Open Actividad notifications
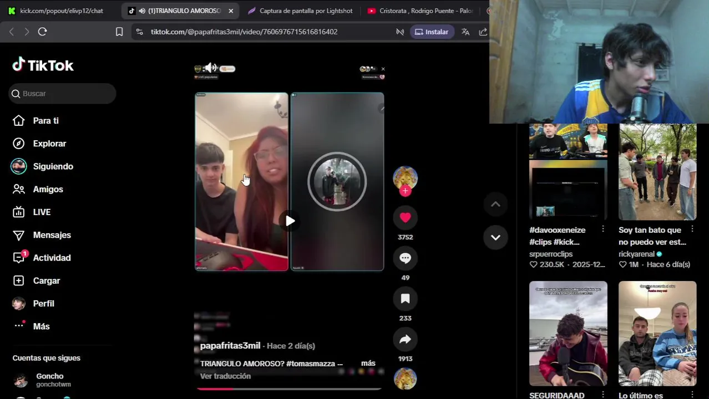 click(52, 258)
